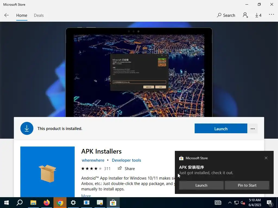Viewport: 278px width, 208px height.
Task: Launch app from the notification toast
Action: (x=201, y=185)
